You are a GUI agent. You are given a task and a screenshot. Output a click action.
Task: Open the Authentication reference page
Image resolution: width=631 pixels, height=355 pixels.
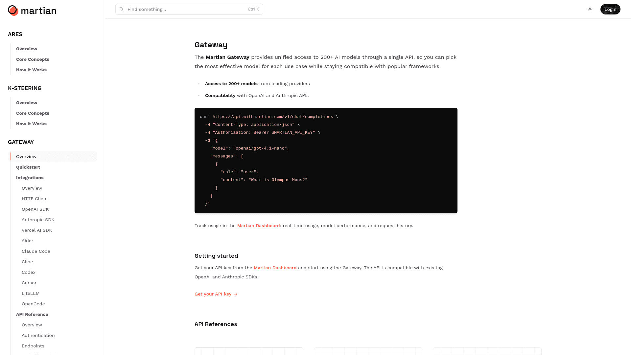click(38, 335)
